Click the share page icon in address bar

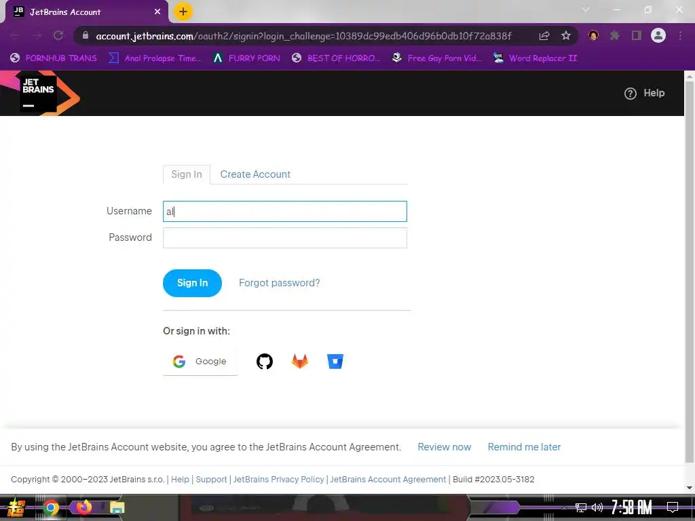[x=544, y=36]
